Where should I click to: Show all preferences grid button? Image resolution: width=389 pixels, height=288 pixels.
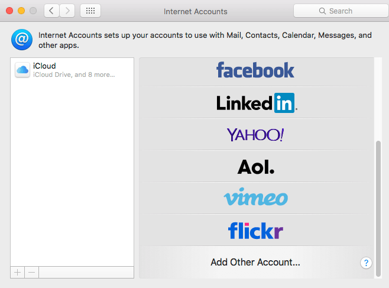point(90,11)
